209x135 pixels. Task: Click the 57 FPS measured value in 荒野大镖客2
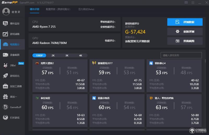click(x=48, y=72)
